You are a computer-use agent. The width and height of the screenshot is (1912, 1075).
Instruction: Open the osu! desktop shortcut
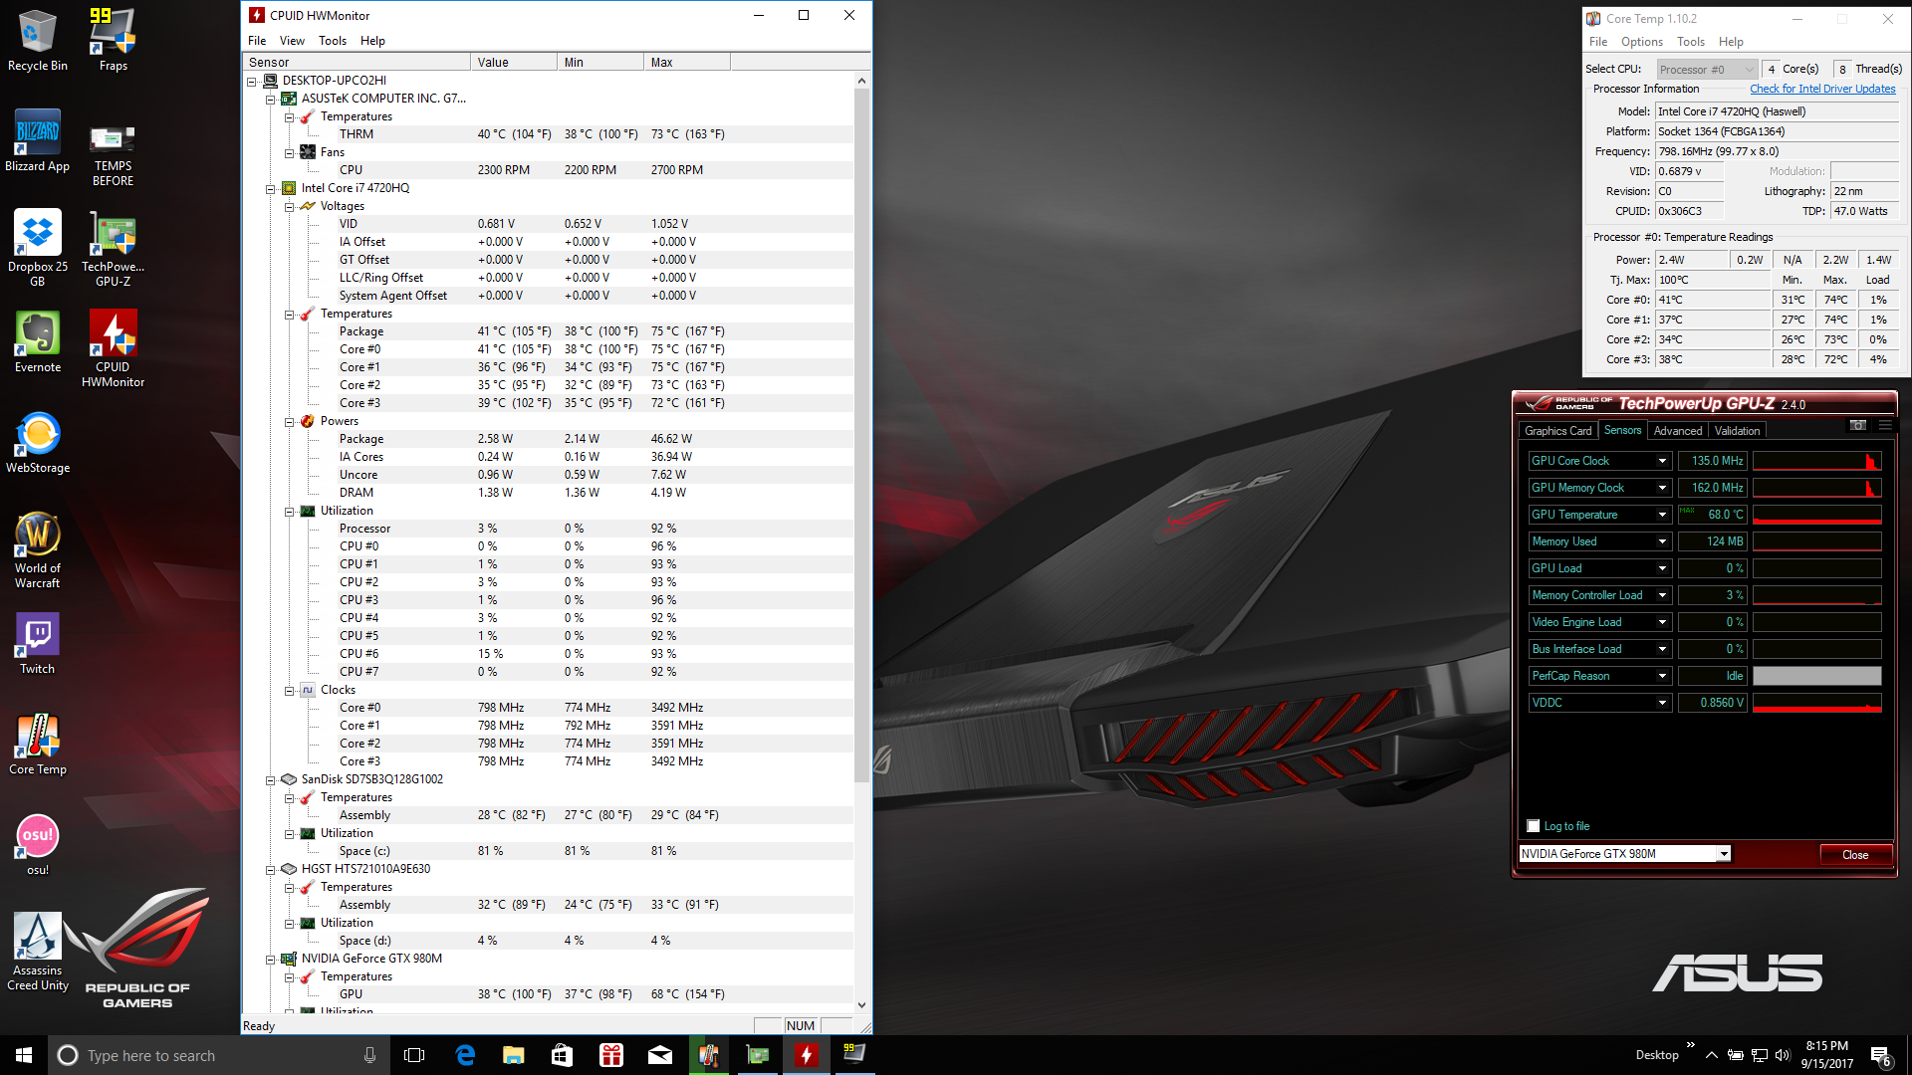[x=38, y=844]
